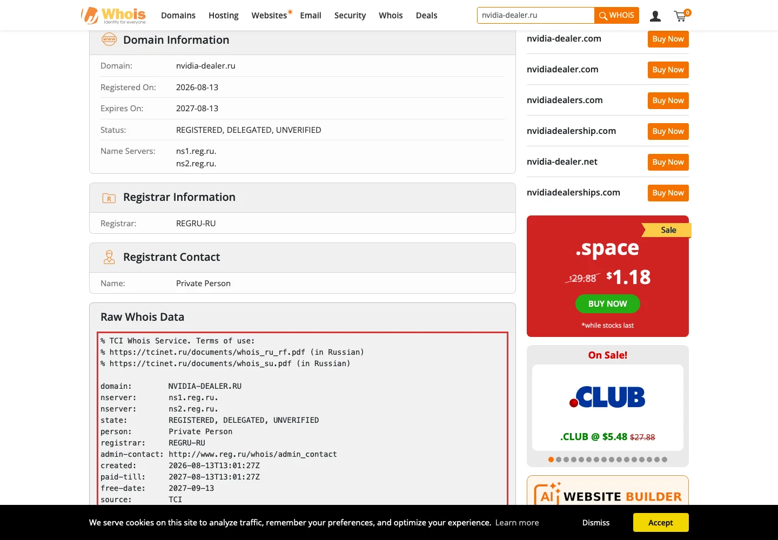Buy Now for nvidia-dealer.com
The width and height of the screenshot is (778, 540).
(668, 39)
